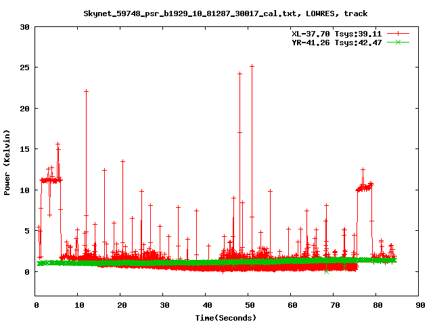This screenshot has width=433, height=324.
Task: Click x-axis tick label 90
Action: point(420,305)
